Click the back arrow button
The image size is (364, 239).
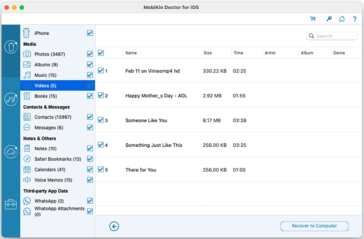click(x=114, y=226)
